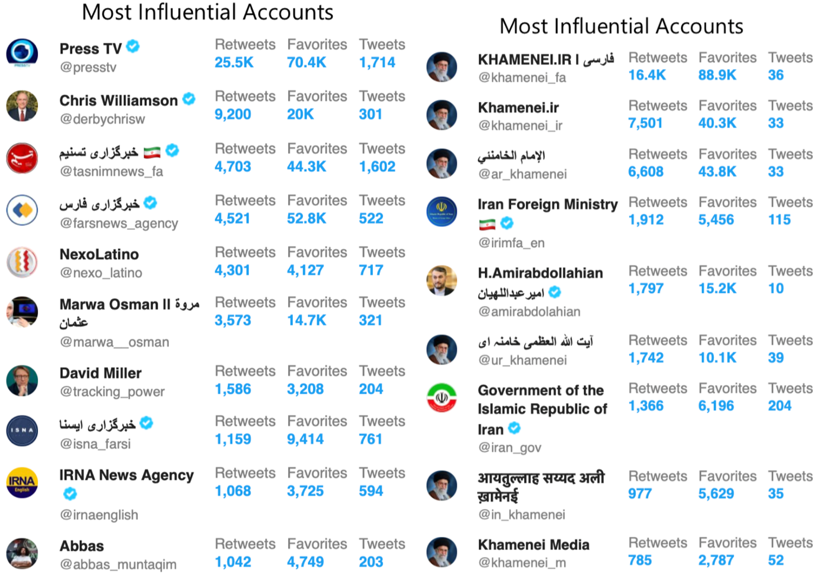The width and height of the screenshot is (828, 577).
Task: Click the Khamenei Media account name
Action: point(534,545)
